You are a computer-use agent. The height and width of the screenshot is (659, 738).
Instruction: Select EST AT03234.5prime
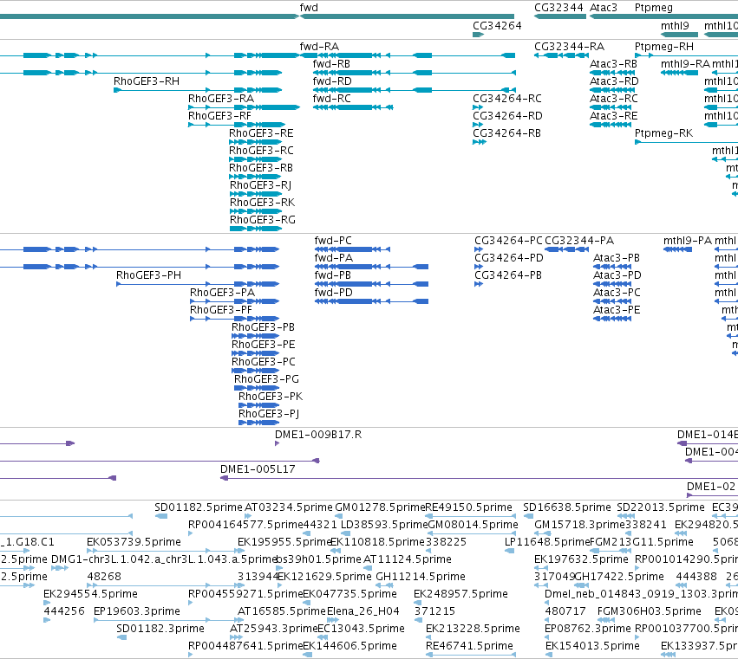point(248,517)
